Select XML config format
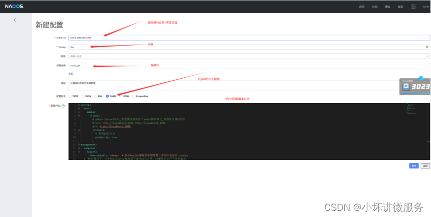 point(95,96)
